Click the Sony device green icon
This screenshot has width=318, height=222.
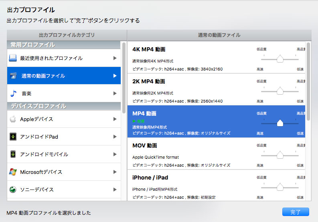(13, 190)
